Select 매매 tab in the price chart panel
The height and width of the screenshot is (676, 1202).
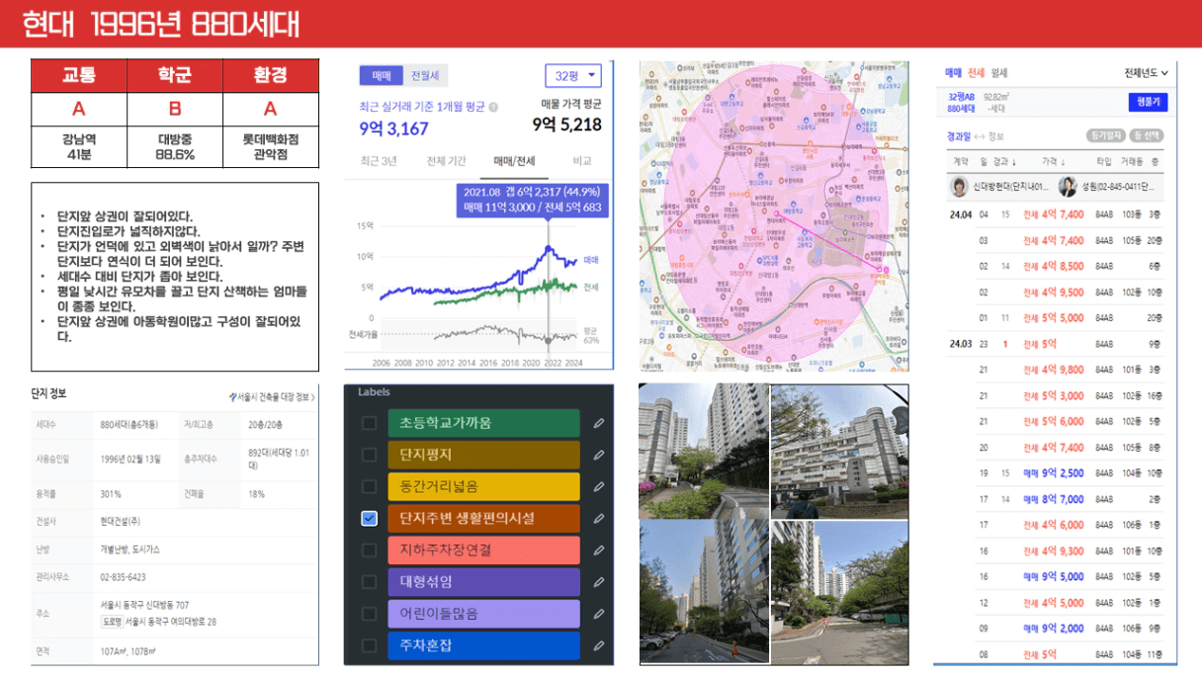[382, 76]
